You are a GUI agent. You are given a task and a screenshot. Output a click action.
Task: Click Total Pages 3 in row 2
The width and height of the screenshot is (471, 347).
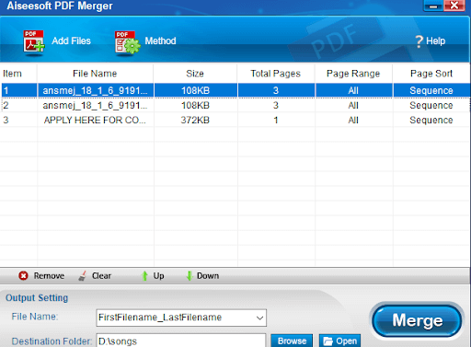276,105
